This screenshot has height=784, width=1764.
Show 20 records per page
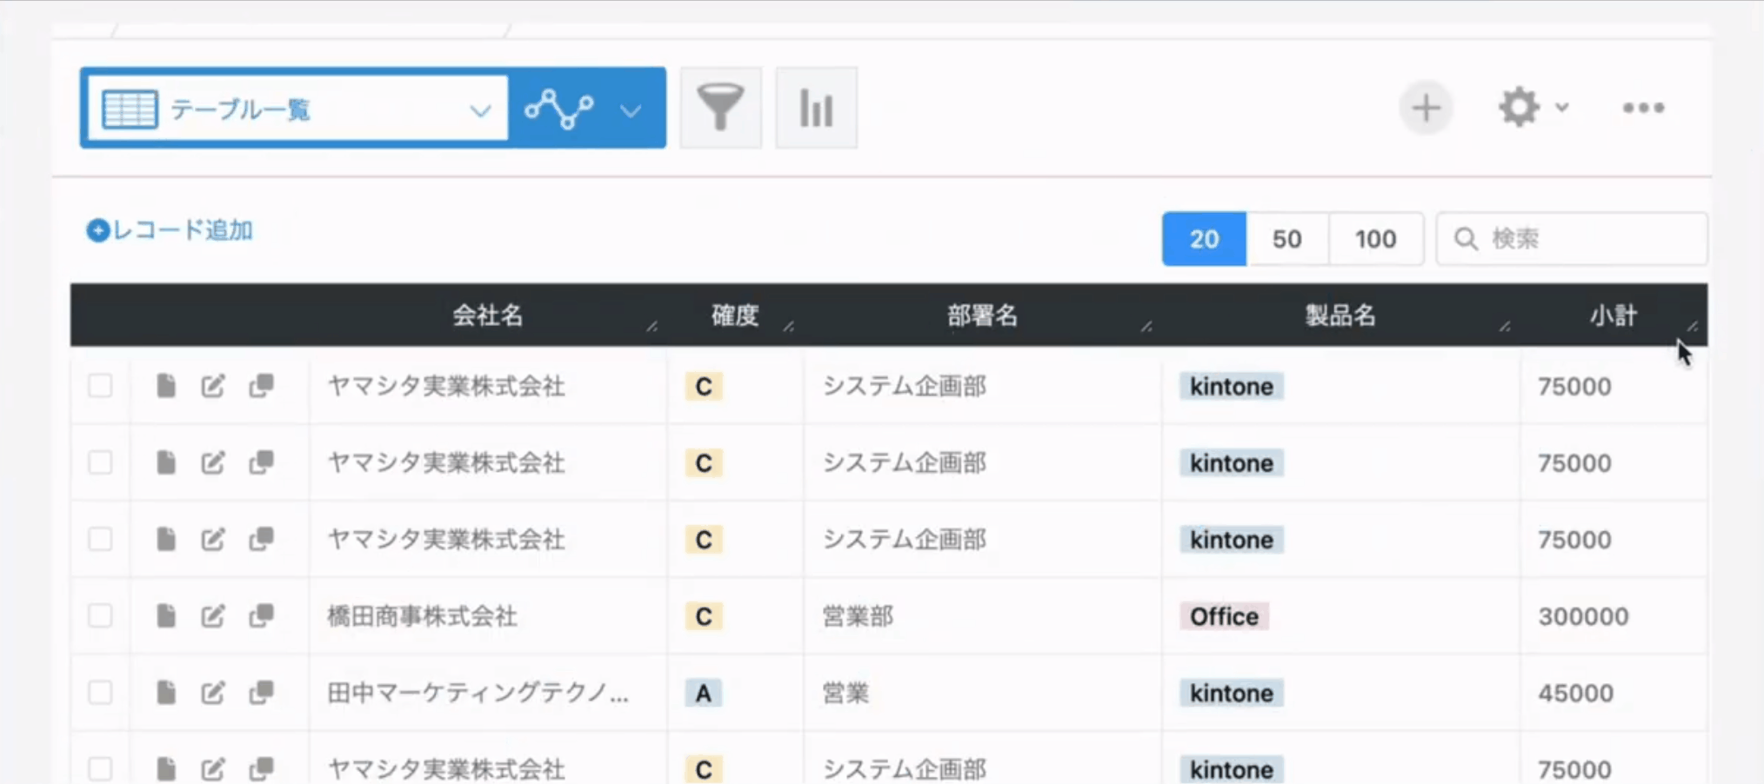pos(1204,239)
